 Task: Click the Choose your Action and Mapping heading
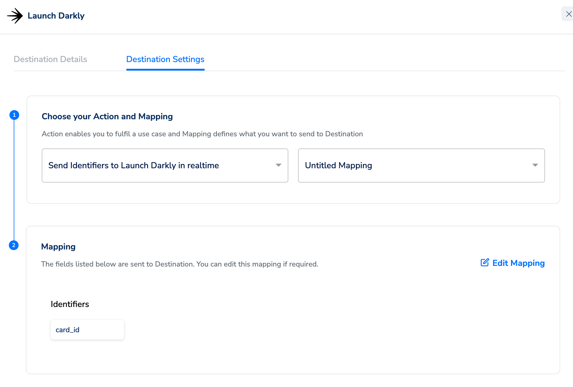pos(107,117)
